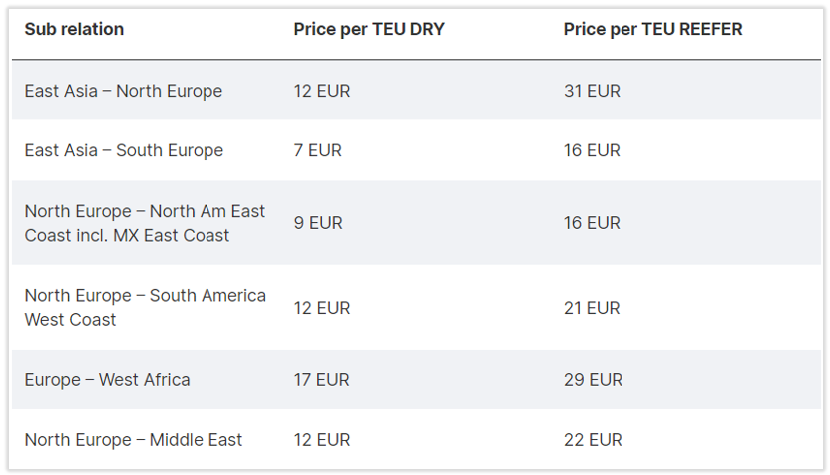Select the Europe – West Africa cell
Screen dimensions: 830x475
pyautogui.click(x=107, y=379)
